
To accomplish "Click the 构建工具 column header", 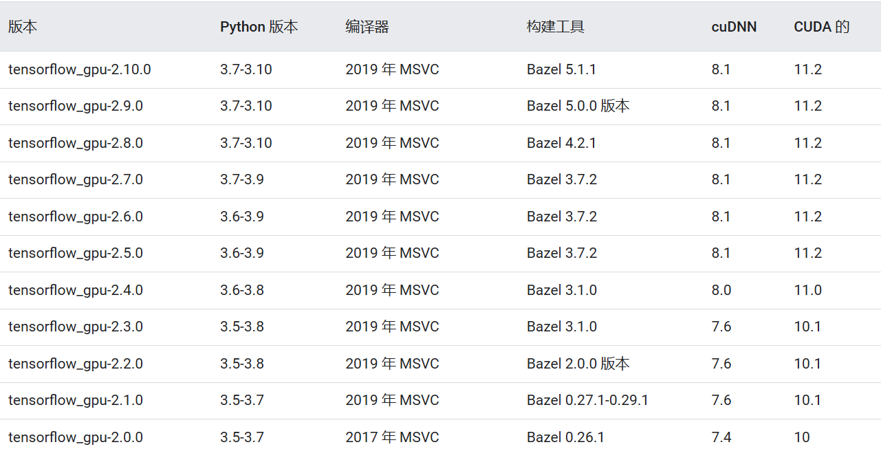I will coord(556,27).
